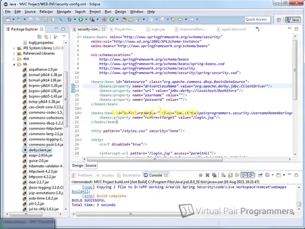
Task: Switch to application.xml editor tab
Action: pos(232,29)
